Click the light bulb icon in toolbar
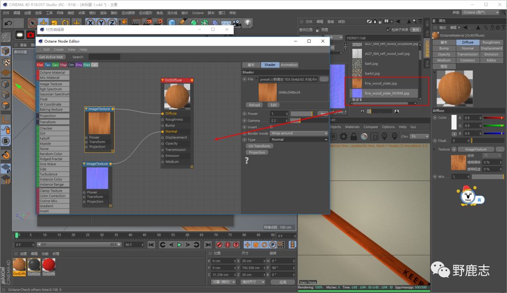The height and width of the screenshot is (293, 507). pyautogui.click(x=247, y=23)
